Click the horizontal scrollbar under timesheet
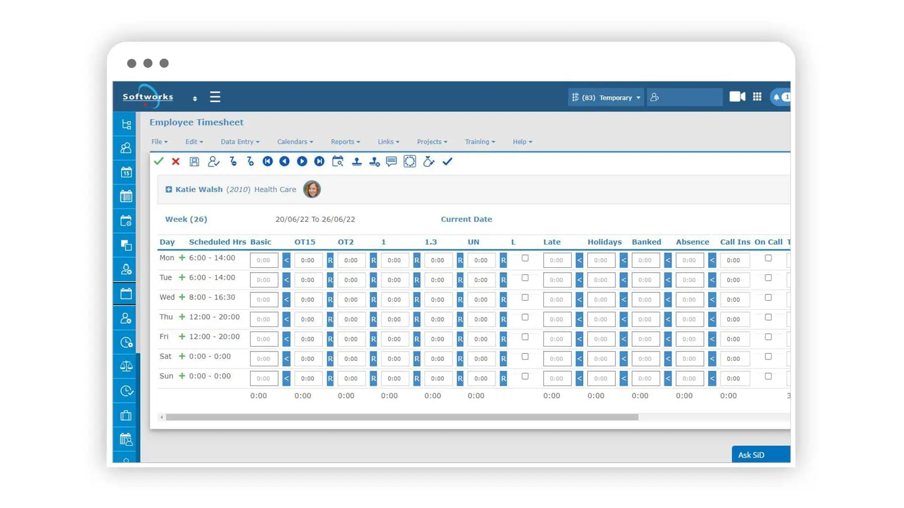This screenshot has width=904, height=508. pyautogui.click(x=402, y=417)
